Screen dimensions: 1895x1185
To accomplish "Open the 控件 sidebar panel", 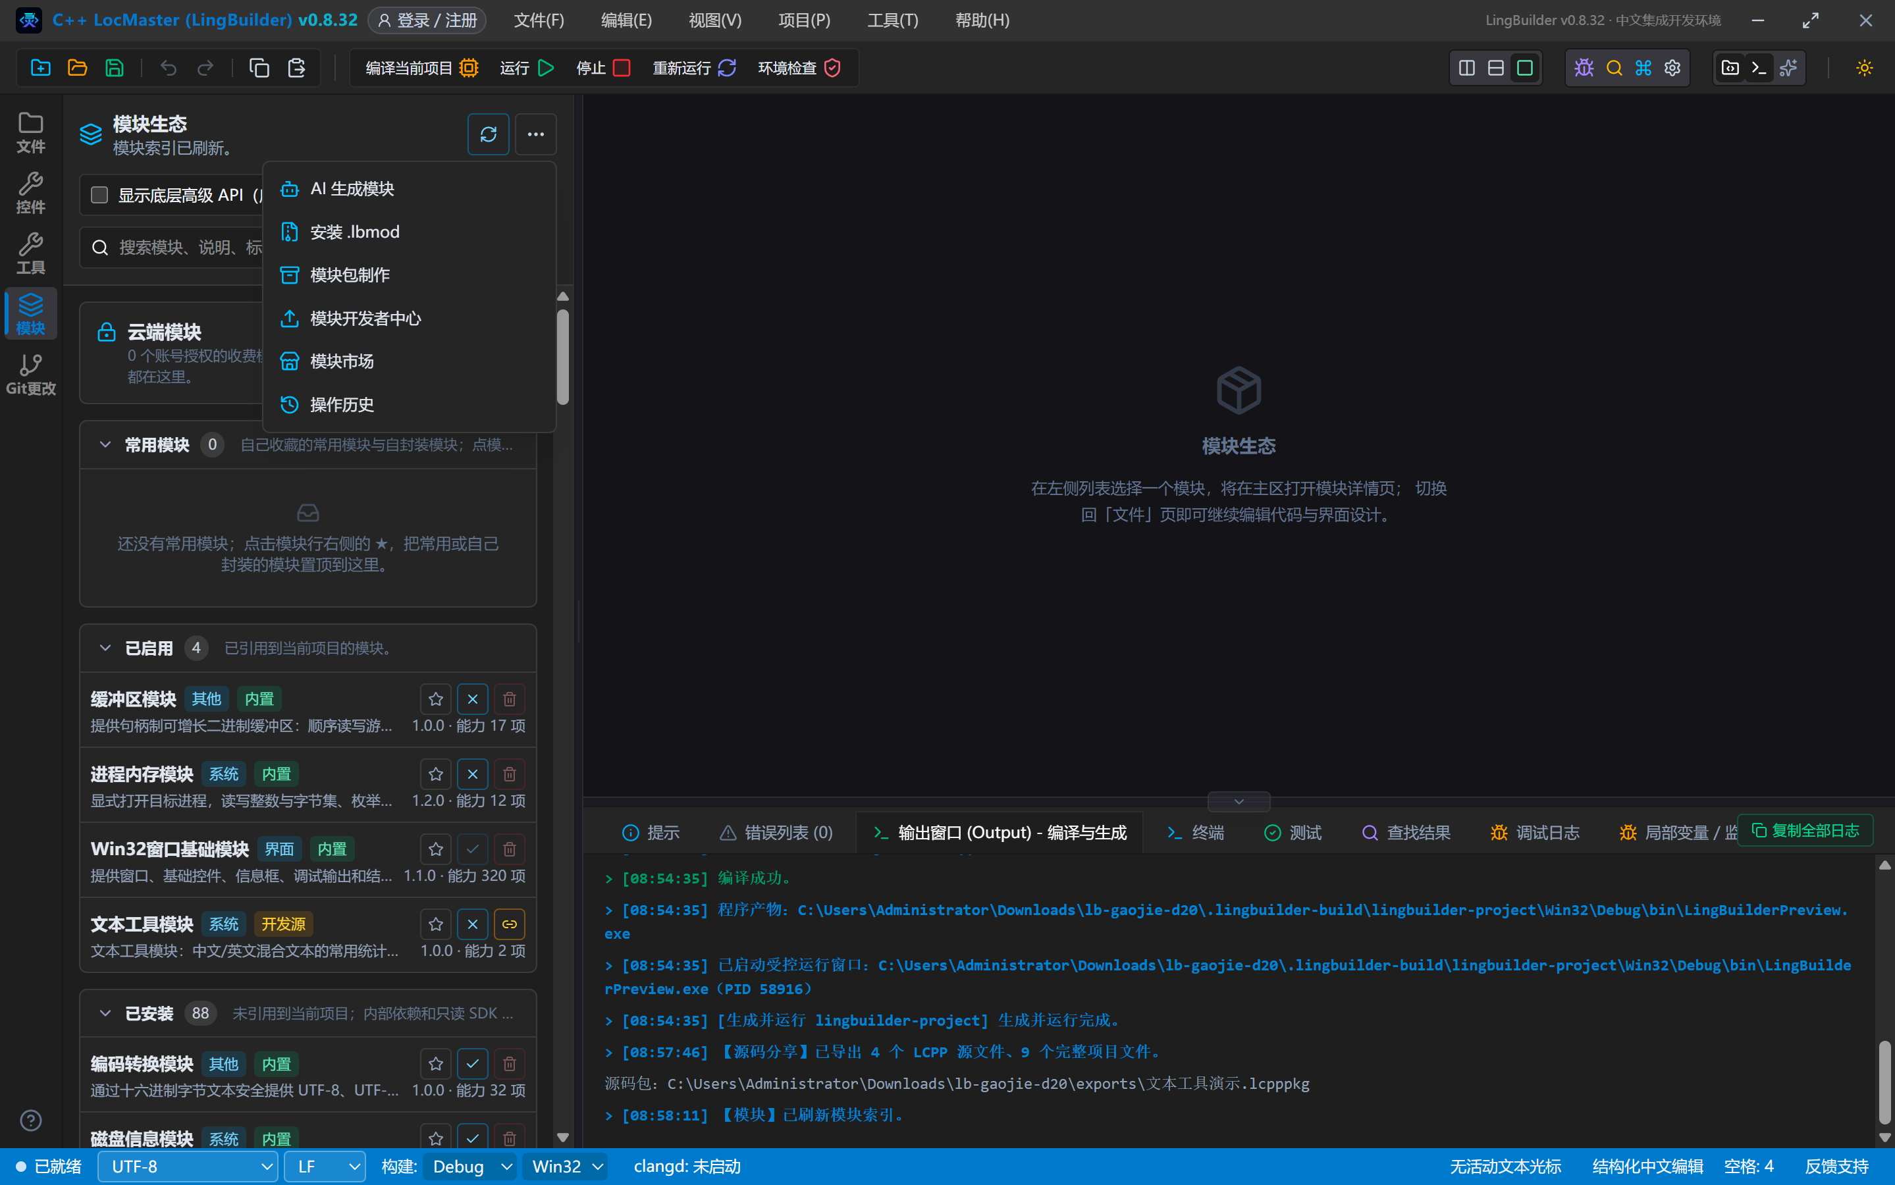I will point(30,194).
